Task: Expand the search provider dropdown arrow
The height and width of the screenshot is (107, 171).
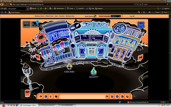Action: [170, 4]
